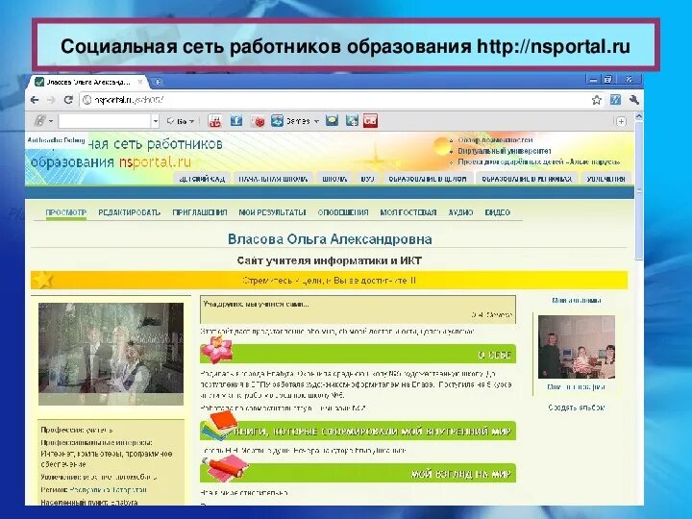Click the books icon on the КНИГИ banner

[x=219, y=427]
